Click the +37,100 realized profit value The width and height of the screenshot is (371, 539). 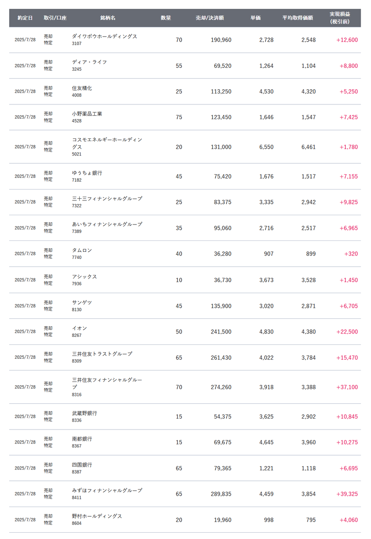(x=347, y=387)
